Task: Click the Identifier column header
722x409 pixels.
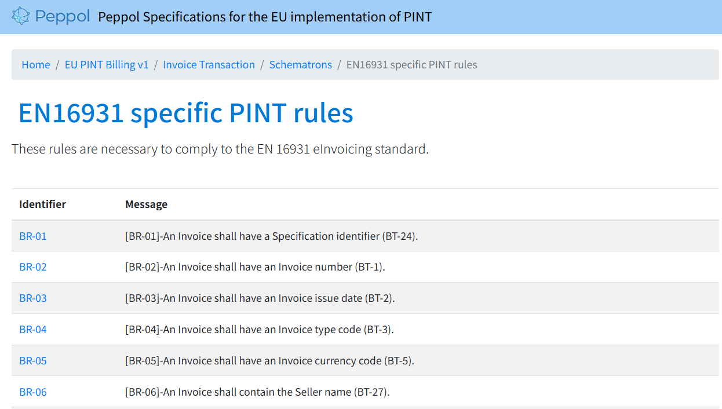Action: (42, 204)
